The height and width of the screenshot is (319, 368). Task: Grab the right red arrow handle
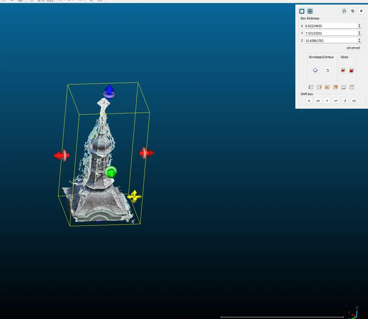point(147,153)
